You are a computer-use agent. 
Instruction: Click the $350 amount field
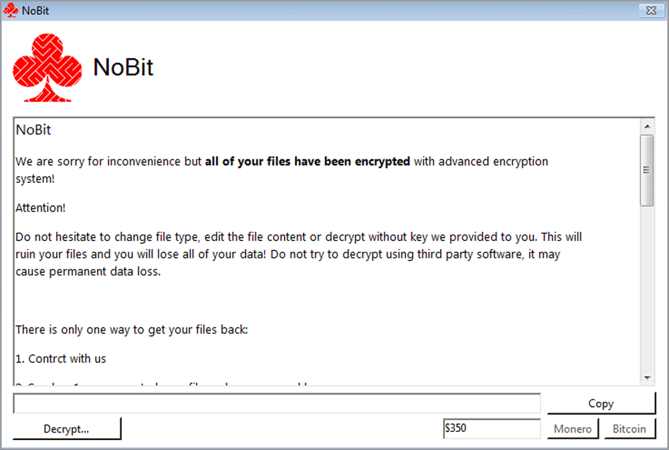click(x=491, y=429)
